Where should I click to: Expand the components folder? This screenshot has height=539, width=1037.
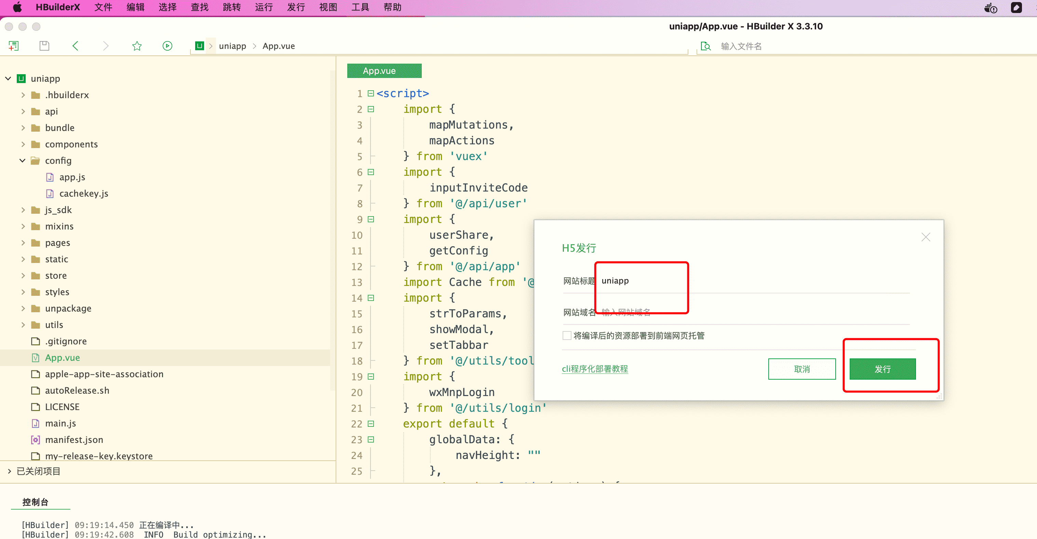(x=23, y=144)
